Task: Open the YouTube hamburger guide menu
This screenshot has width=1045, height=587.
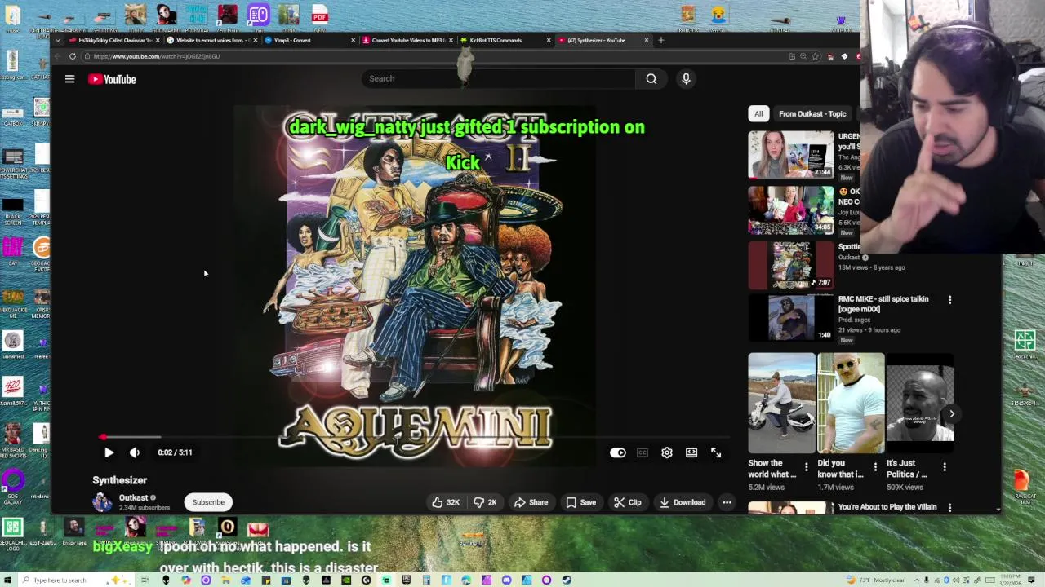Action: (x=69, y=79)
